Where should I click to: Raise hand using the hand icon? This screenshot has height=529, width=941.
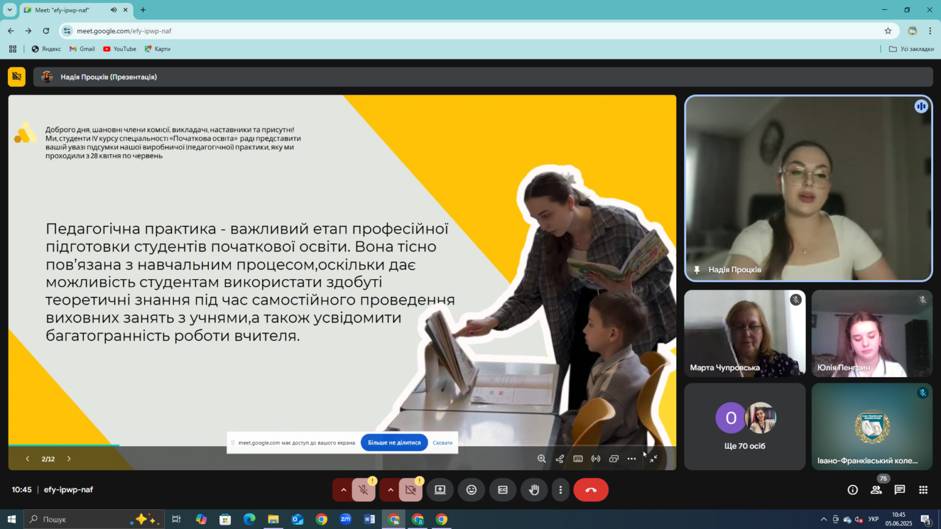pos(534,490)
